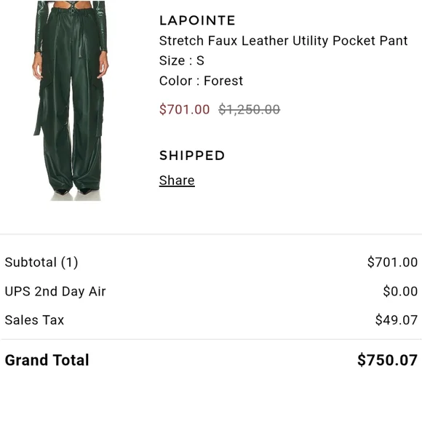This screenshot has width=422, height=422.
Task: Click the crossed-out $1,250.00 original price
Action: click(250, 110)
